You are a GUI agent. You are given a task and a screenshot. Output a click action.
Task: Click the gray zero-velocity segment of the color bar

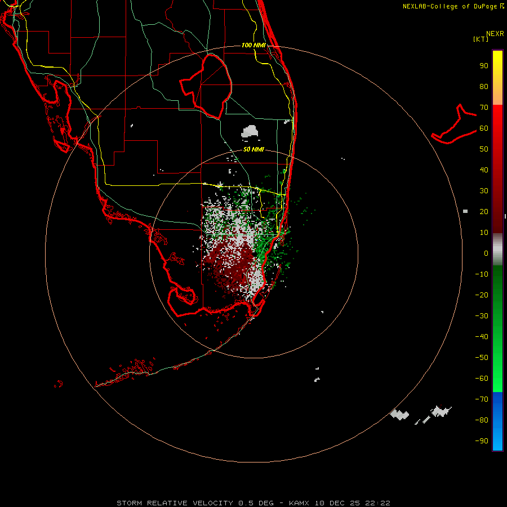[x=497, y=250]
